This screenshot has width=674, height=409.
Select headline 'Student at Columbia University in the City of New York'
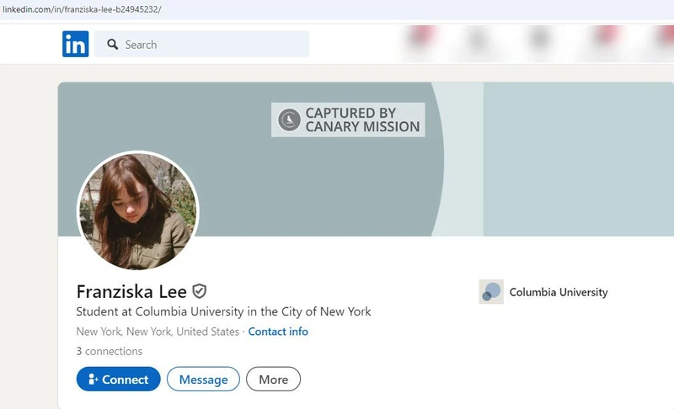[223, 311]
